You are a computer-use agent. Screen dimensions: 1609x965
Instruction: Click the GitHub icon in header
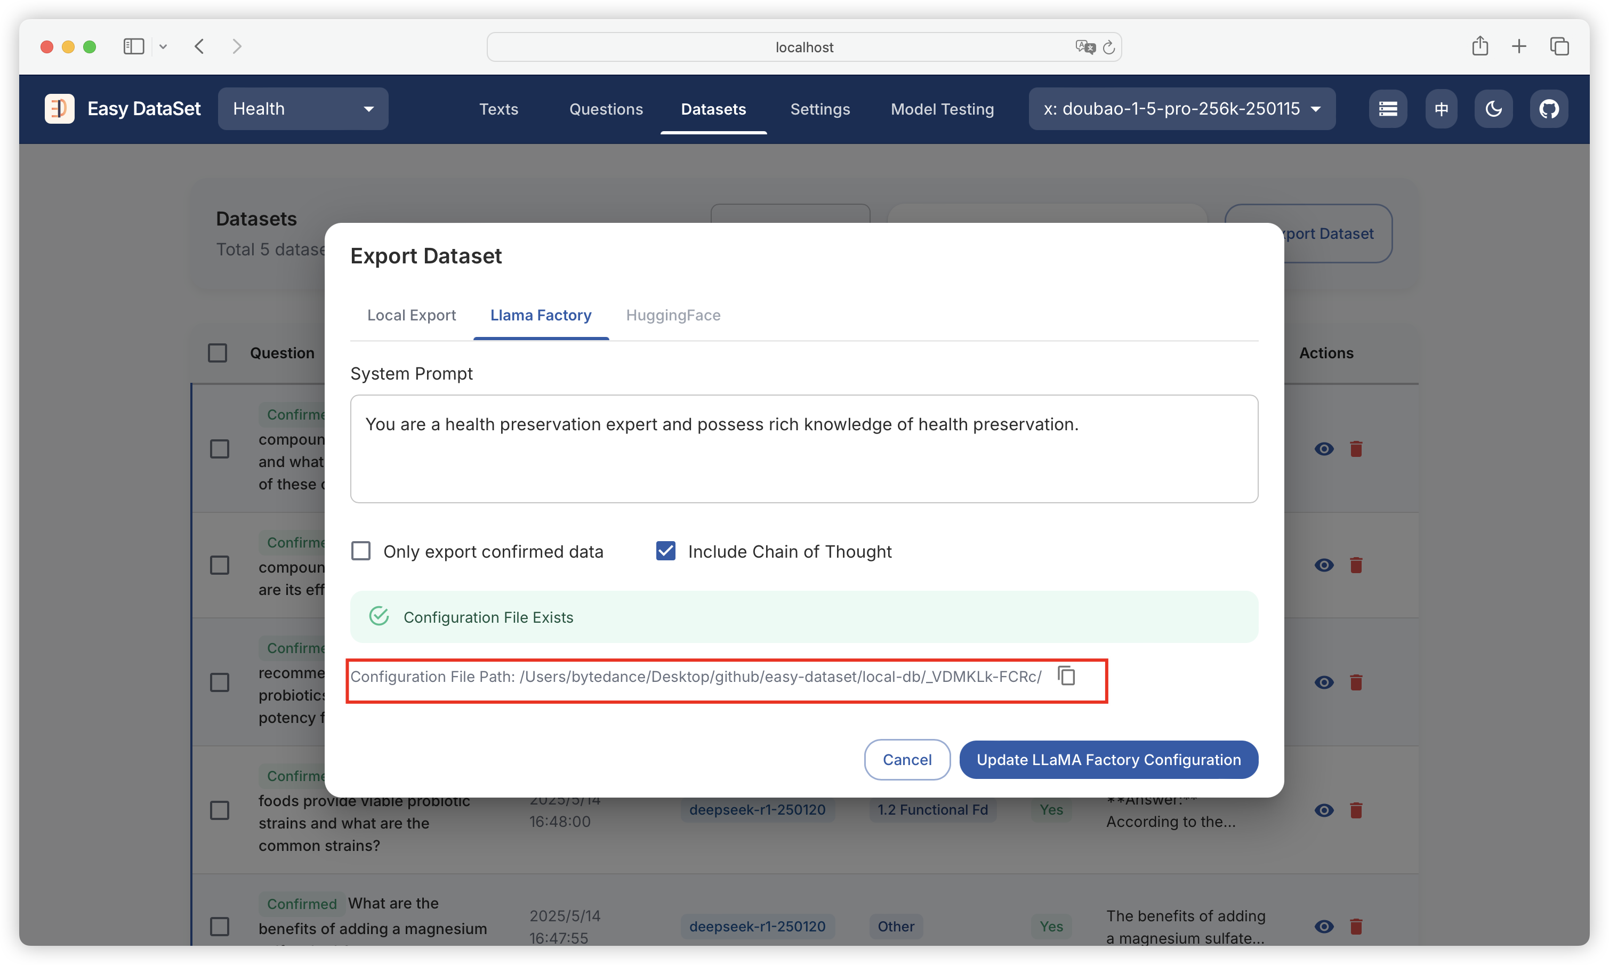1549,109
